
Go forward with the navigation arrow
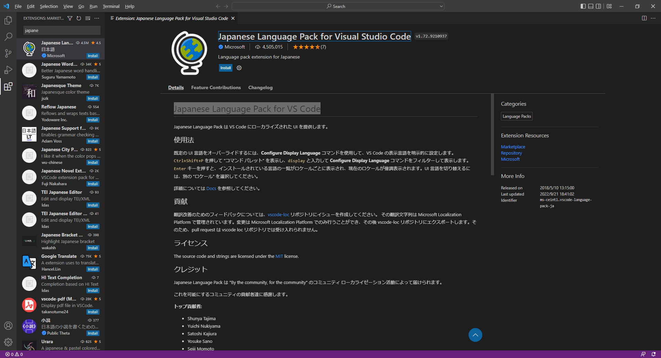[x=226, y=6]
